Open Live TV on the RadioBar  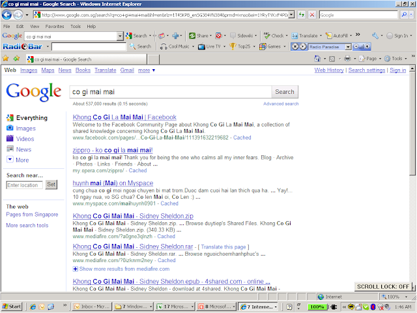point(210,46)
